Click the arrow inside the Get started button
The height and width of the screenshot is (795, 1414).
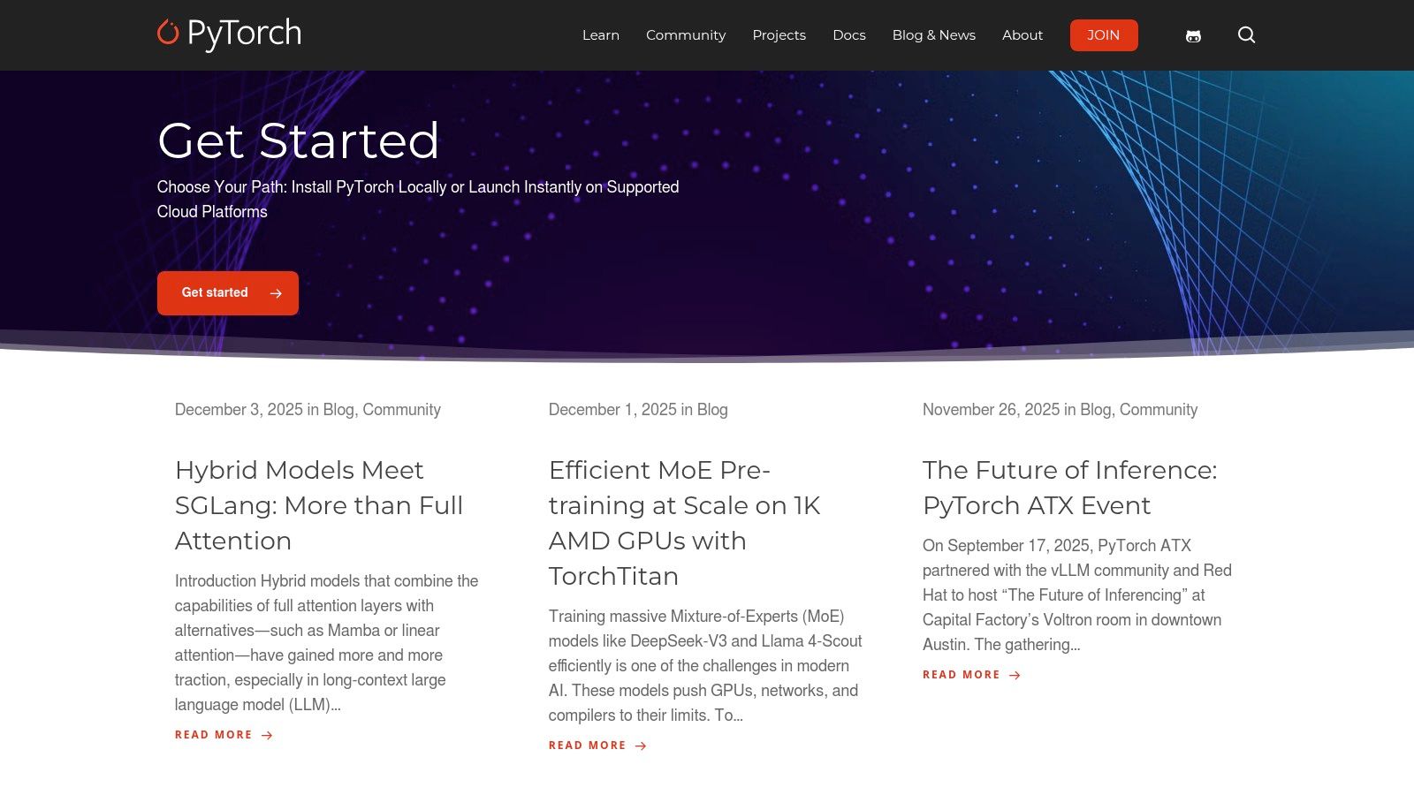(275, 292)
